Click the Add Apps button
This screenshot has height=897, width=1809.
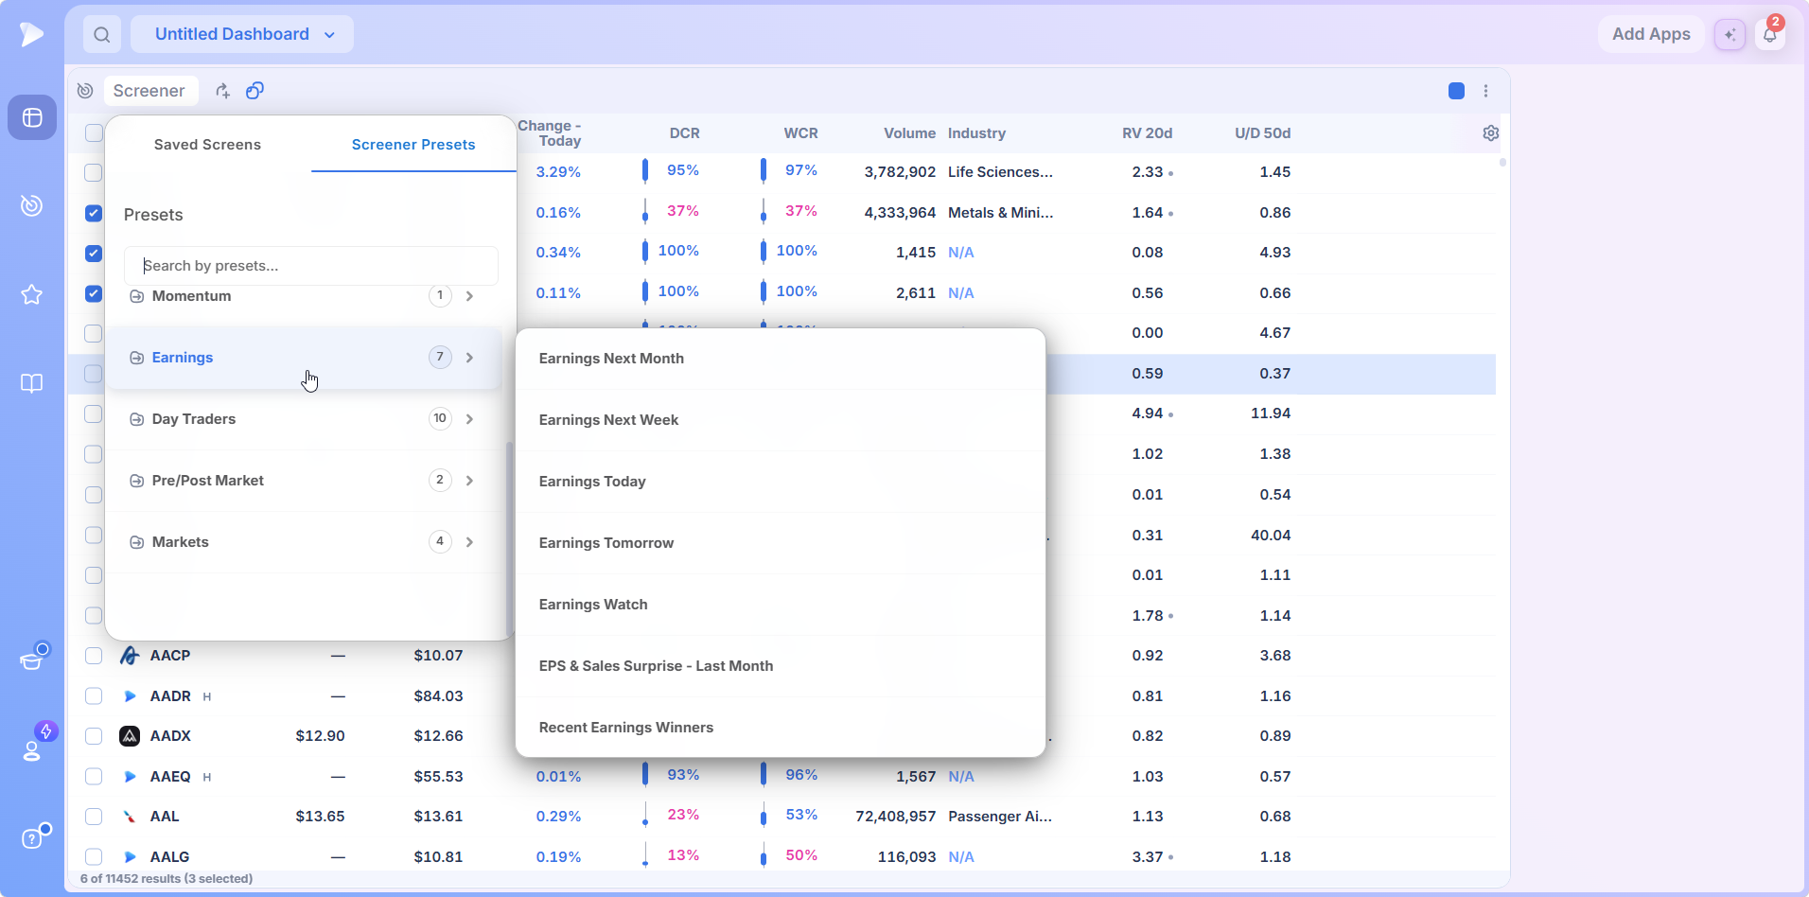[1651, 35]
